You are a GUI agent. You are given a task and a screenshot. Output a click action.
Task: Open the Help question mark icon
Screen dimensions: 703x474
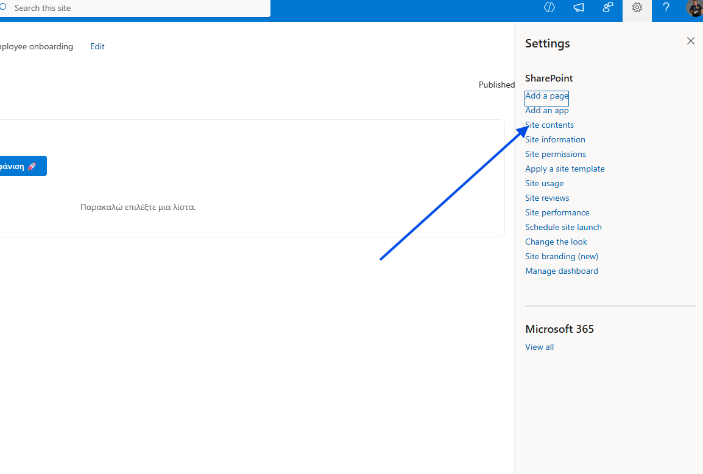coord(666,8)
